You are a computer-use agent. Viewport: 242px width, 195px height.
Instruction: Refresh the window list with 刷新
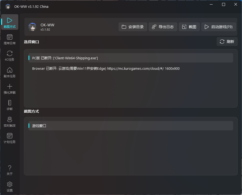click(x=227, y=41)
